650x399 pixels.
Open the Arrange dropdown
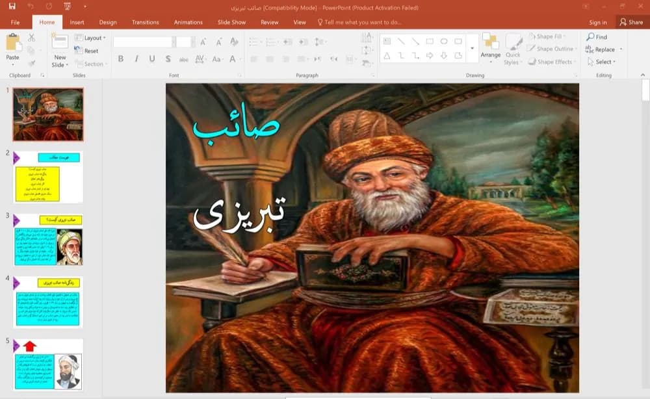(x=490, y=49)
